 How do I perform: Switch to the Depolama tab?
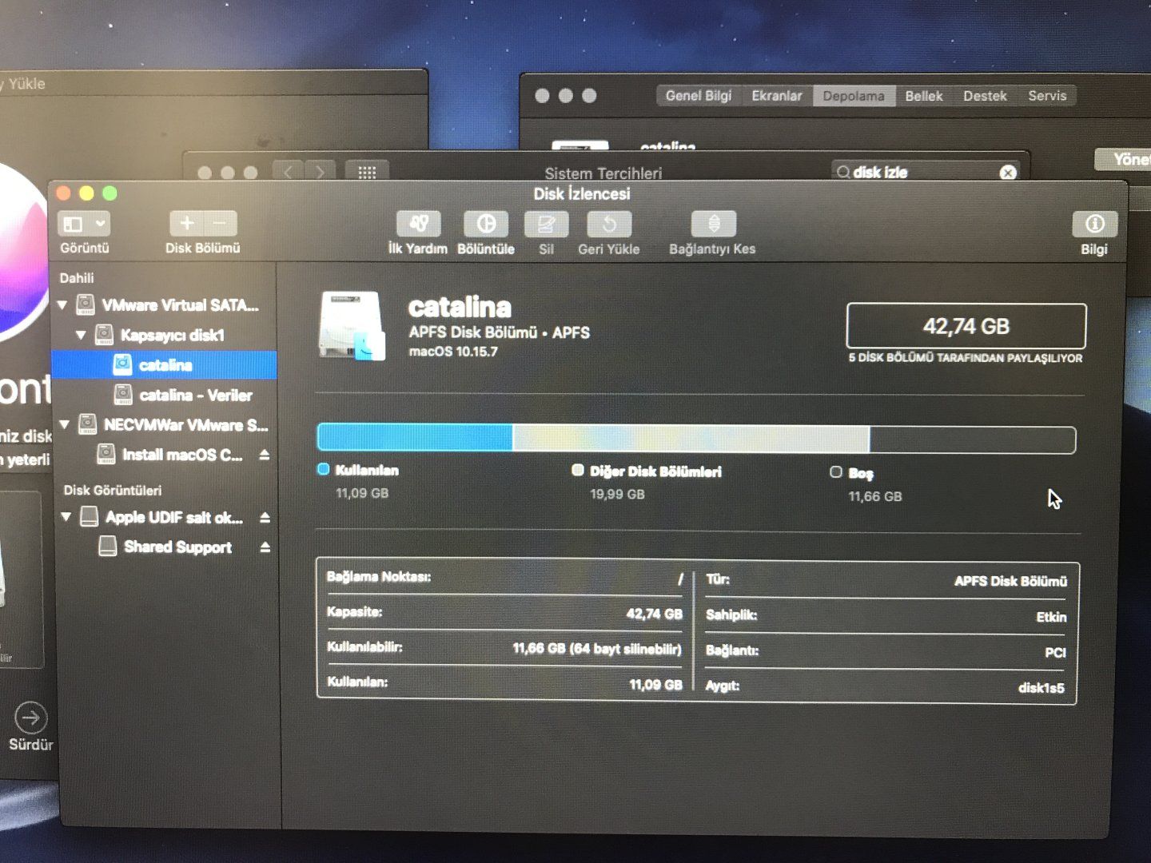[x=854, y=96]
